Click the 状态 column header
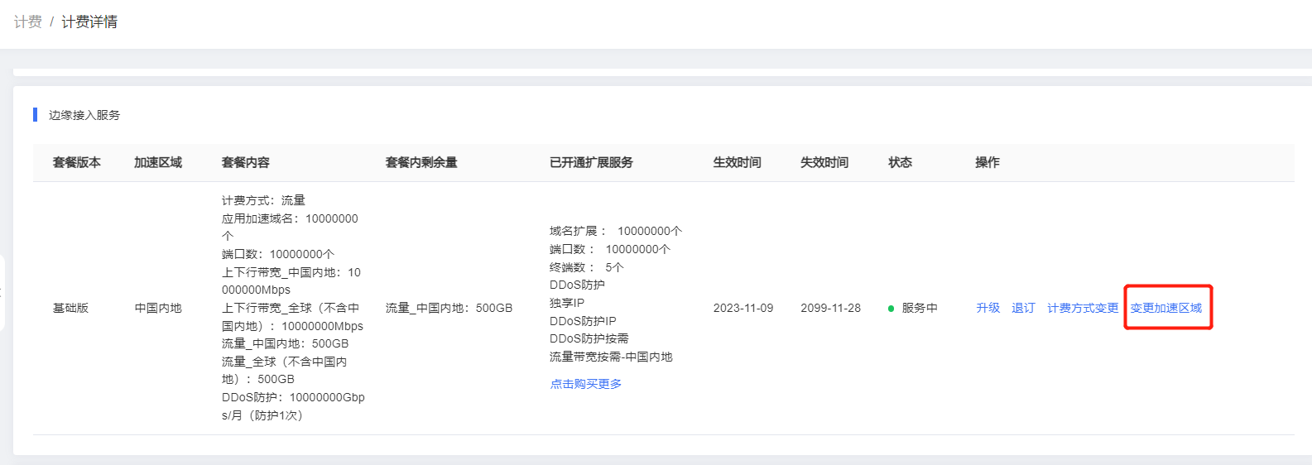This screenshot has height=465, width=1312. 900,162
